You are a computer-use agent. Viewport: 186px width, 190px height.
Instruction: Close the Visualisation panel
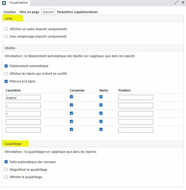[182, 2]
